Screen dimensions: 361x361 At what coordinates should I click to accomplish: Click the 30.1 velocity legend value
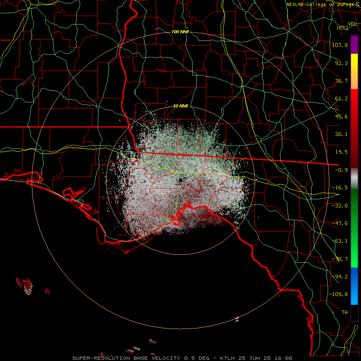[x=341, y=134]
